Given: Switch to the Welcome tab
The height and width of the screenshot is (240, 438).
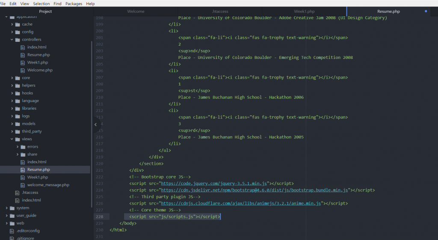Looking at the screenshot, I should point(136,12).
